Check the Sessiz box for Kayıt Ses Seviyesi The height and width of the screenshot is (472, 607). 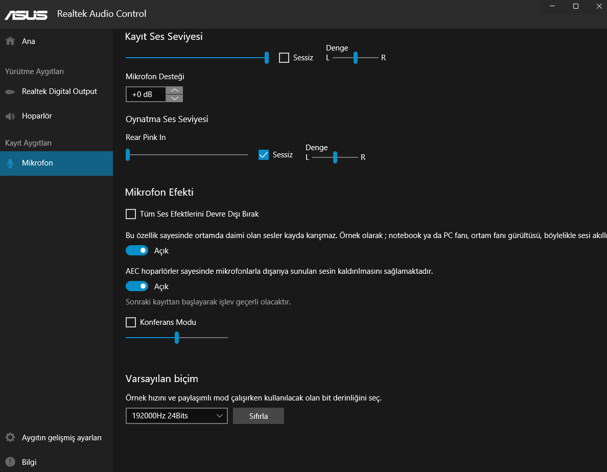[284, 58]
